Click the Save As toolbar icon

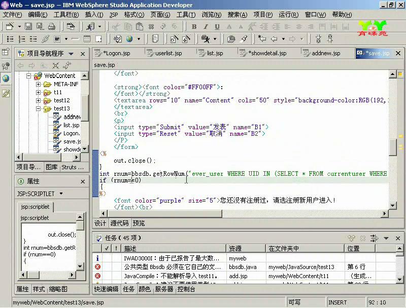click(40, 26)
